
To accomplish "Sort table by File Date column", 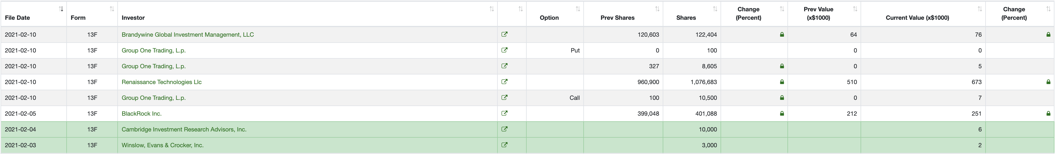I will [x=61, y=9].
